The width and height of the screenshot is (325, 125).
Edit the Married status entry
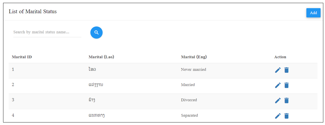coord(278,85)
